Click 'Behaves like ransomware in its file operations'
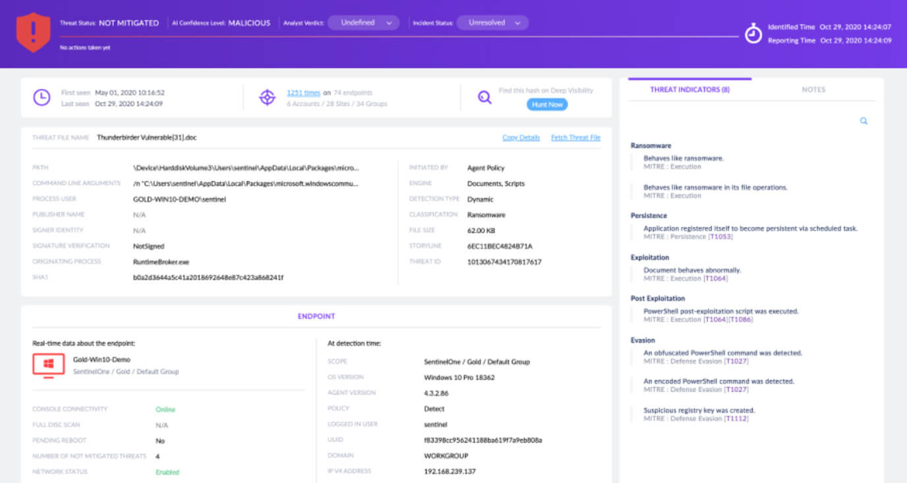 [715, 188]
